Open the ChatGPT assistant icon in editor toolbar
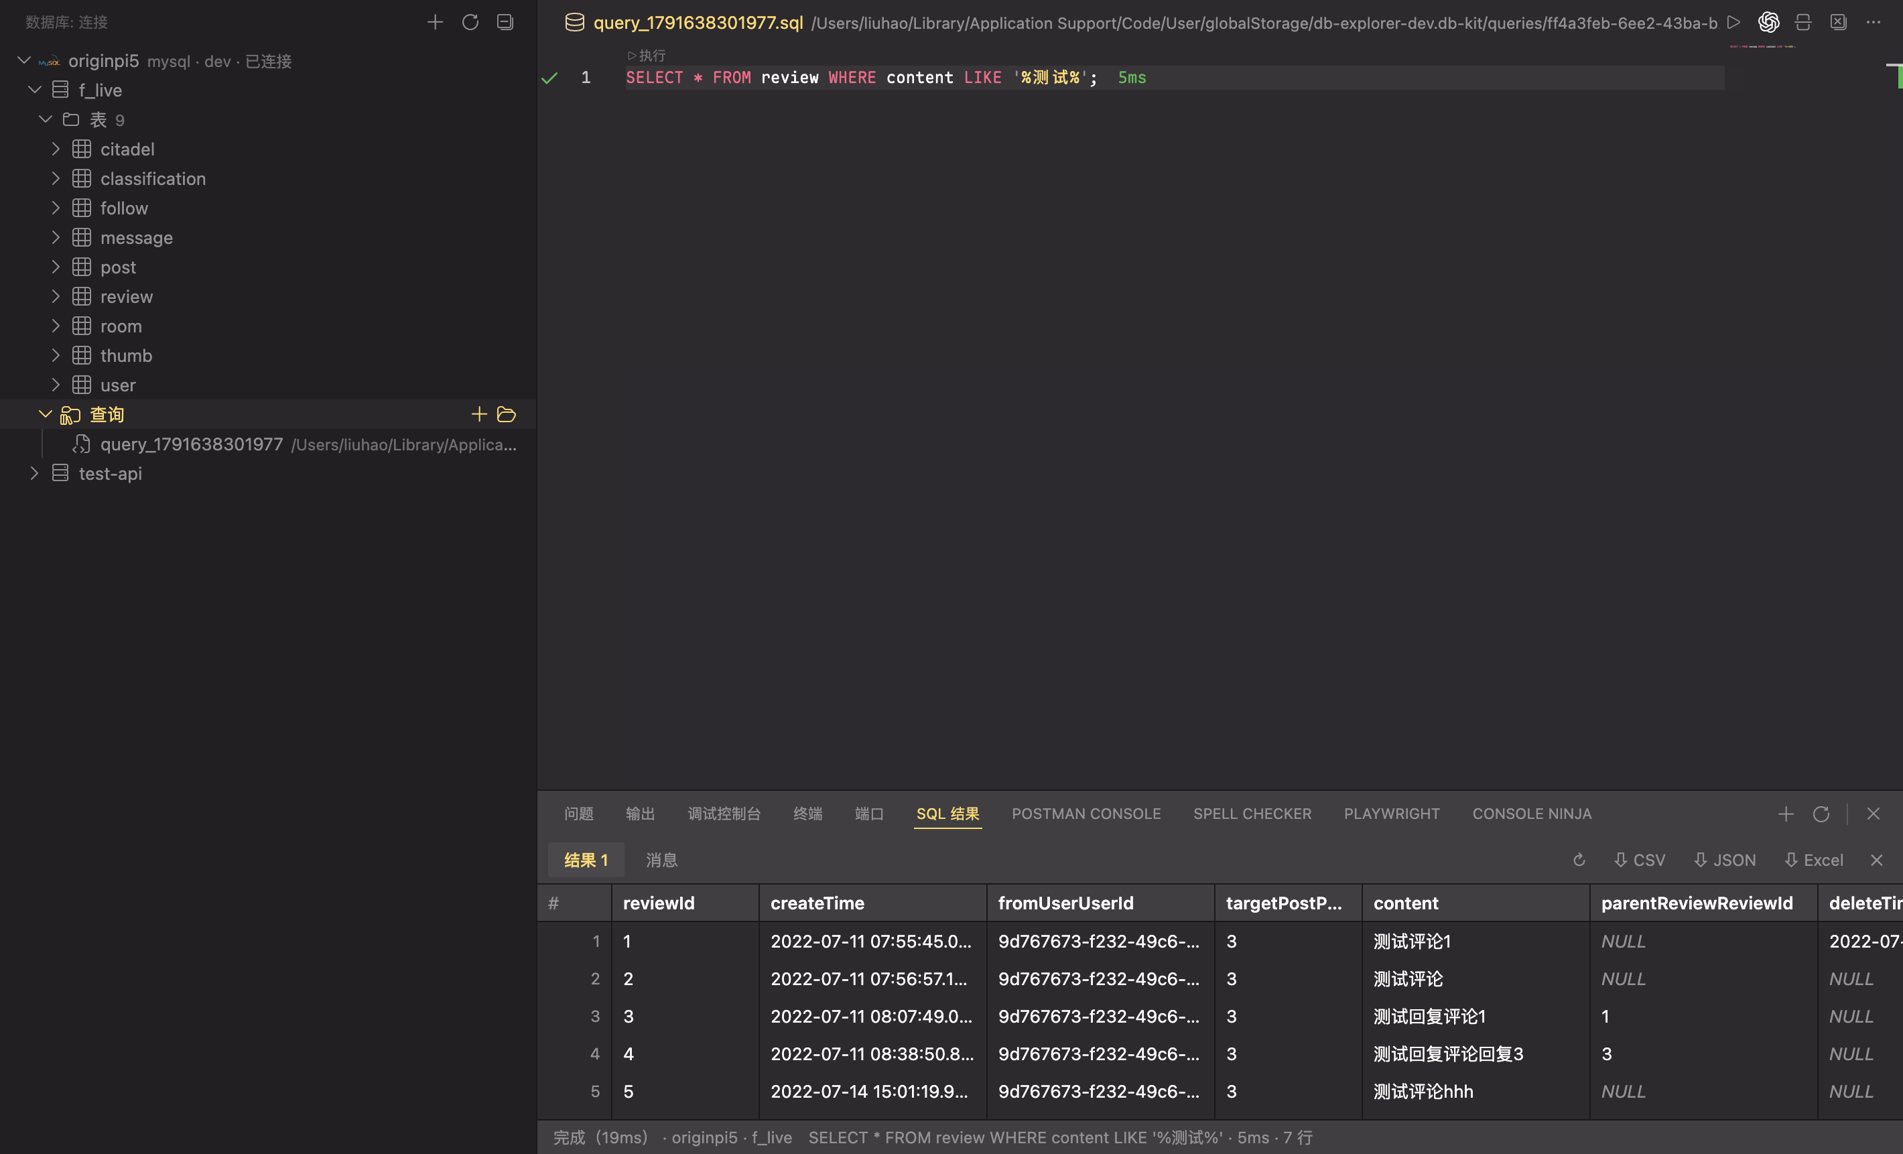The height and width of the screenshot is (1154, 1903). [x=1768, y=22]
